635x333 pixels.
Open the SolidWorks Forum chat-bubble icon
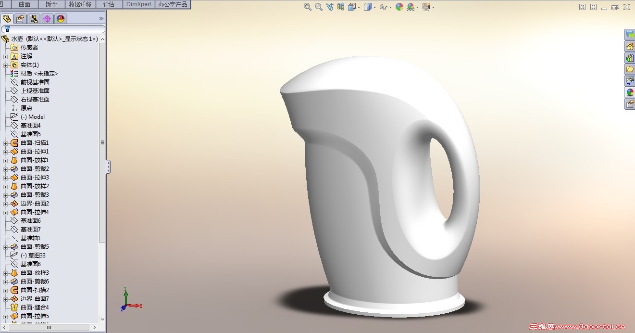(629, 35)
